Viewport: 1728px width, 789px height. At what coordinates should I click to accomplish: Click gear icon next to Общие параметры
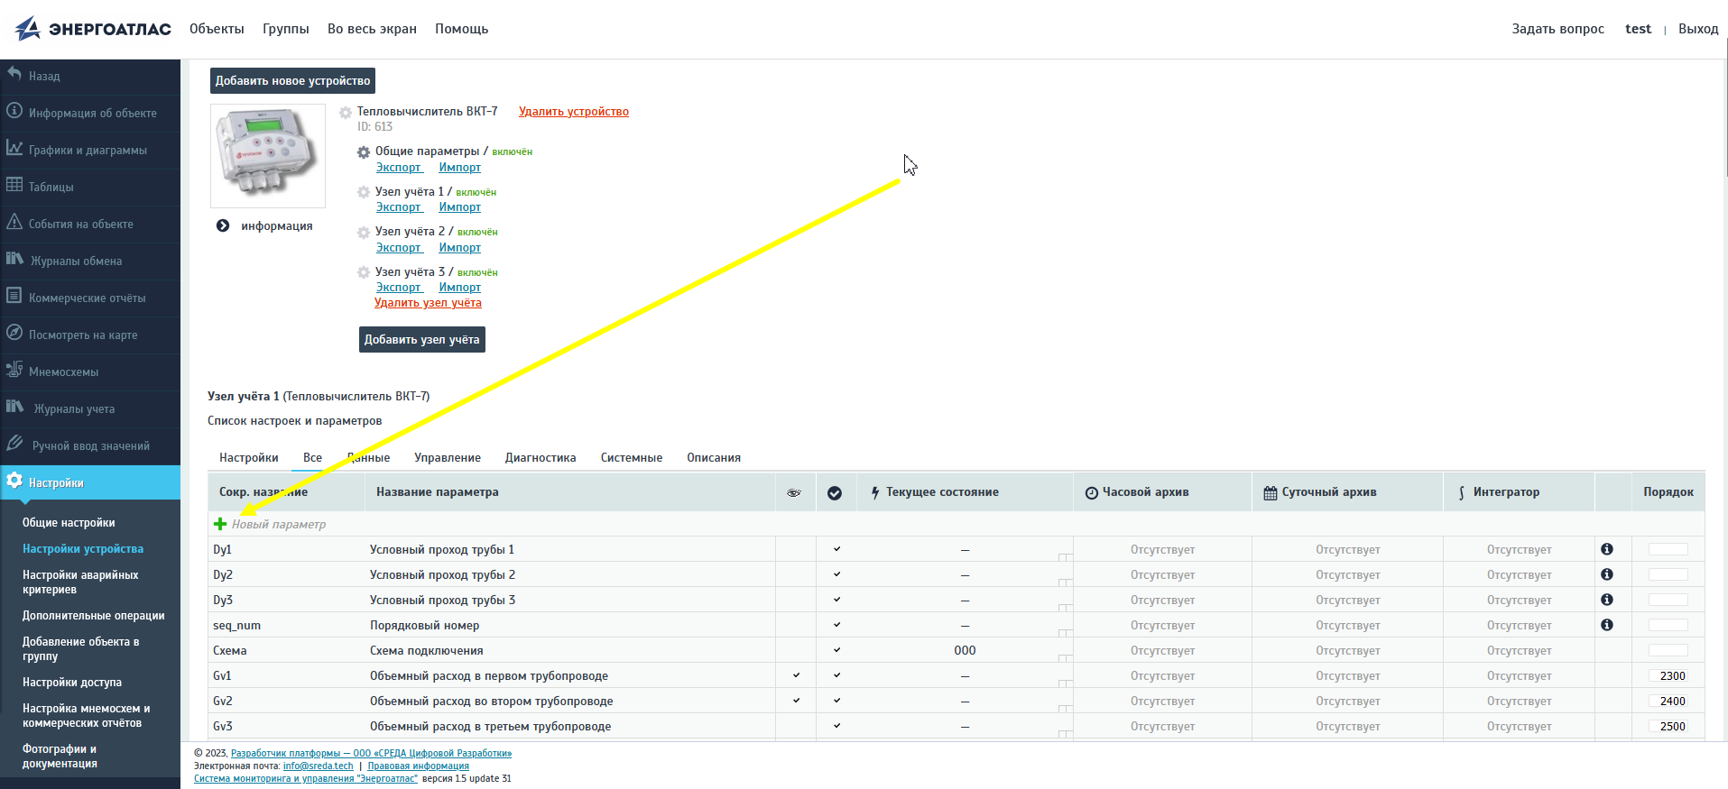pyautogui.click(x=364, y=152)
